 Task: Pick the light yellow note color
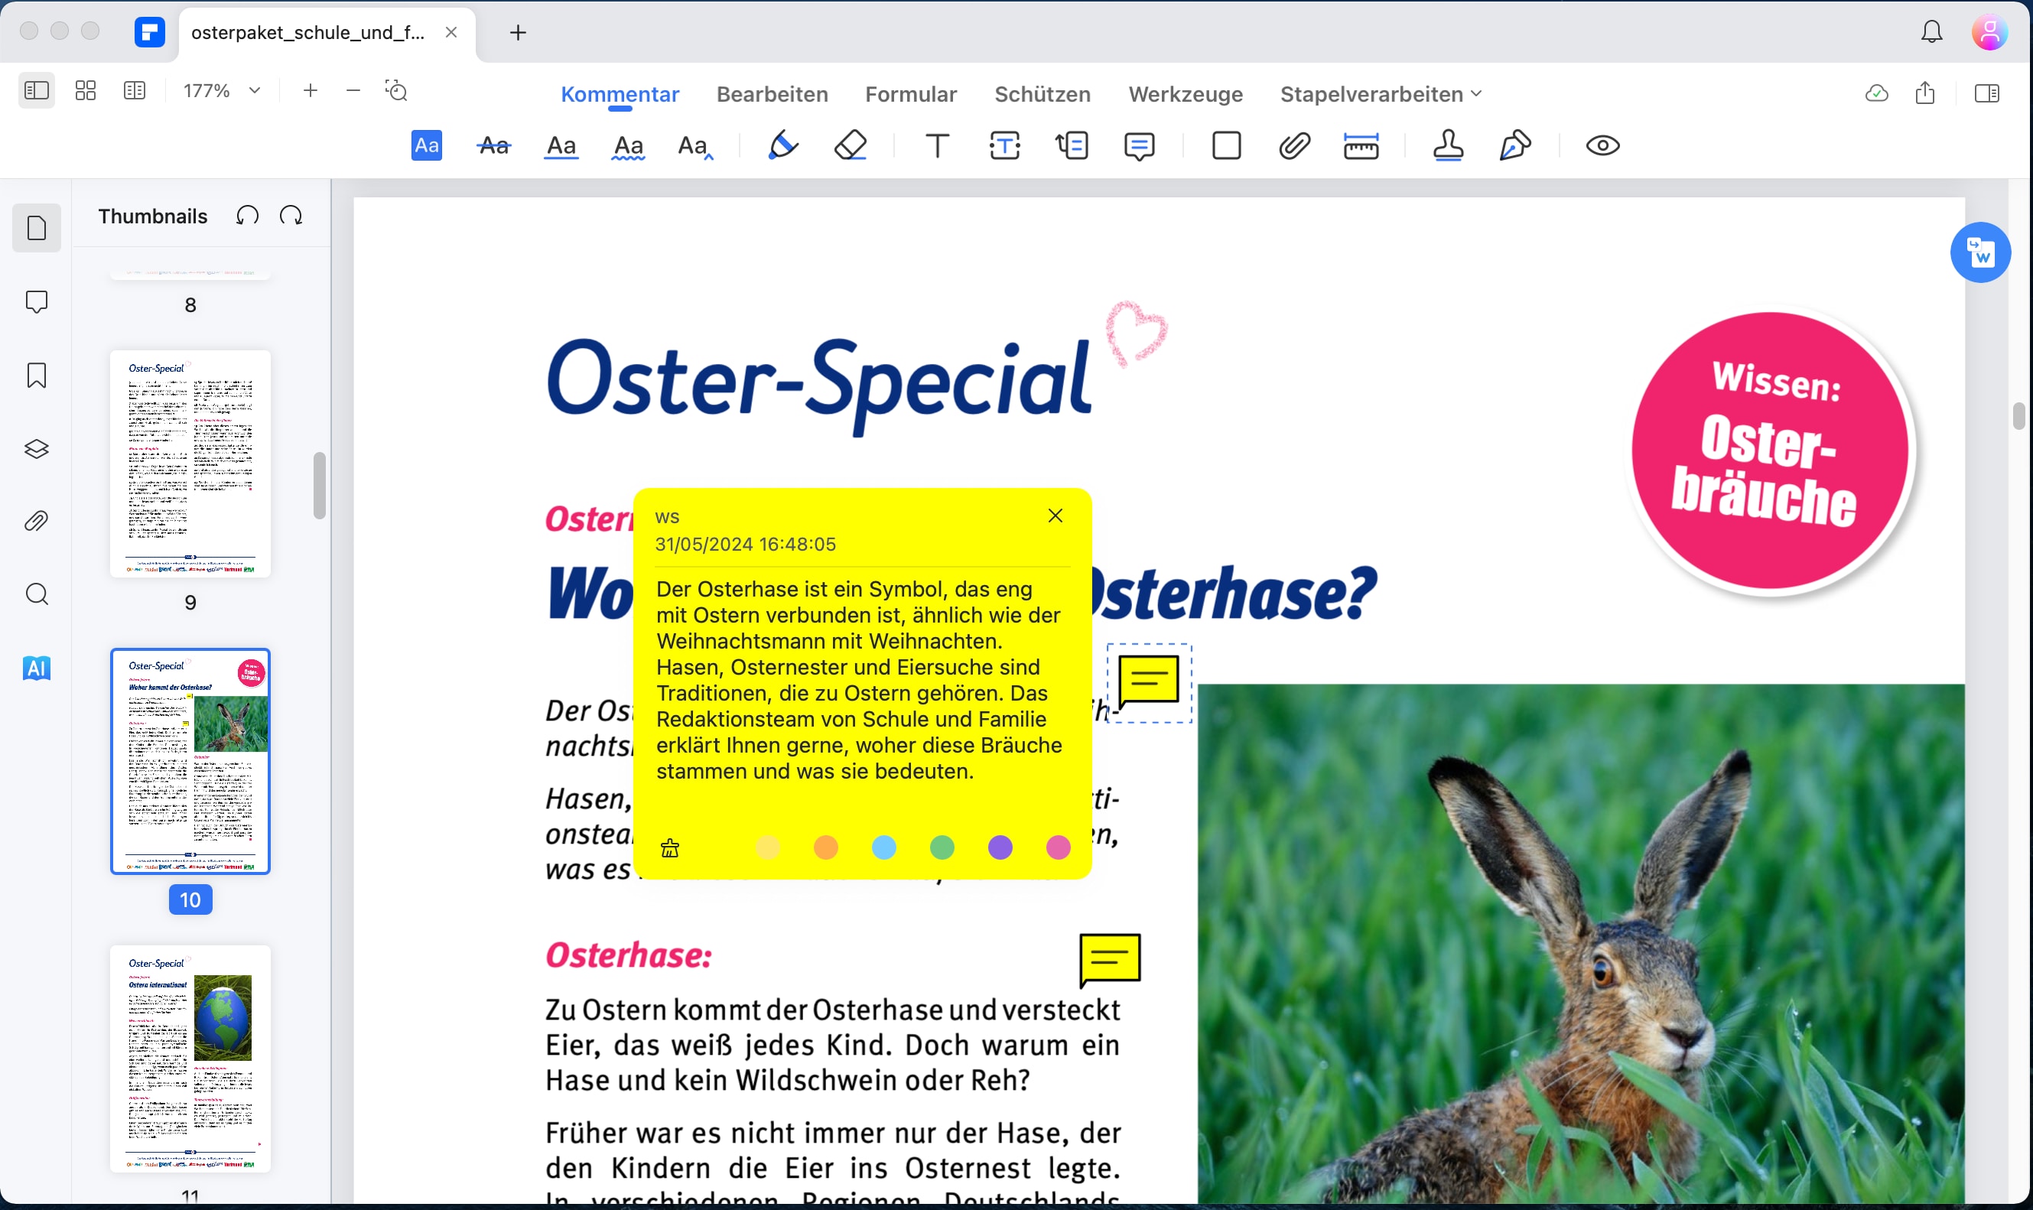pos(767,847)
